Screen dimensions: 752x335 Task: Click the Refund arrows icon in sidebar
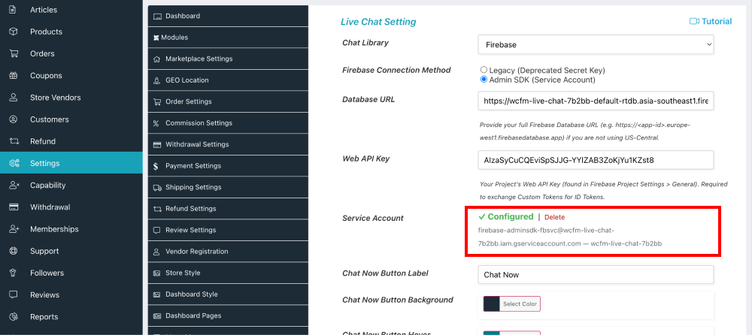14,141
